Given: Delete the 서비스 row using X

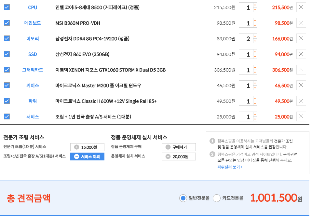Looking at the screenshot, I should tap(301, 116).
